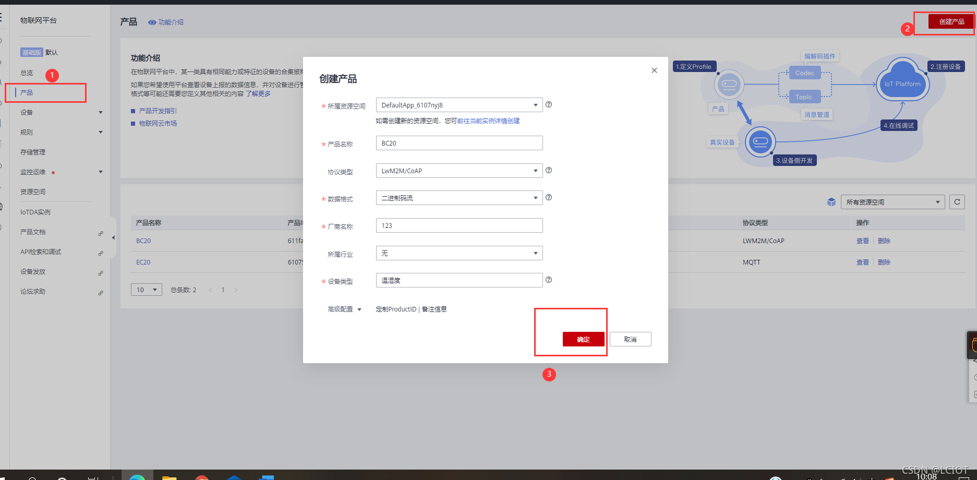This screenshot has height=480, width=977.
Task: Open 产品文档 in the sidebar
Action: [33, 232]
